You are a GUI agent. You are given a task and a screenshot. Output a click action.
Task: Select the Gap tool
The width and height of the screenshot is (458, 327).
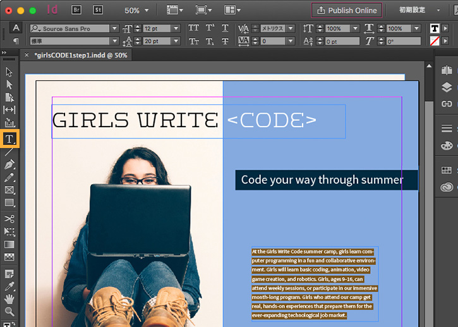9,109
